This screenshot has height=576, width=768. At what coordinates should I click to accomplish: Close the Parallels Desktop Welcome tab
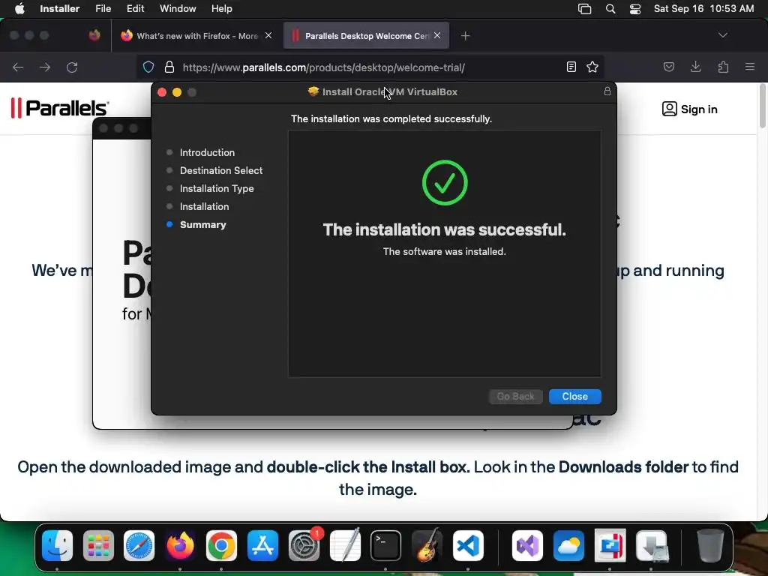click(x=437, y=35)
